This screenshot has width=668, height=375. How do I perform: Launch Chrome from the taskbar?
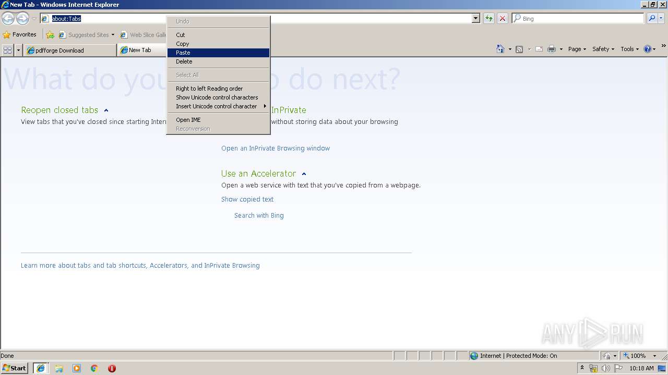click(x=94, y=368)
